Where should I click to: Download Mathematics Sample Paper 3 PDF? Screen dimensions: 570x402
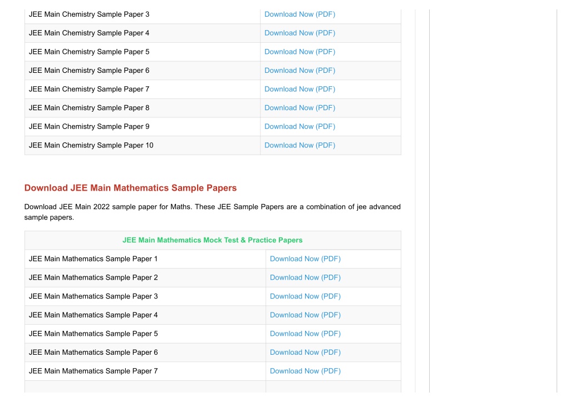point(305,296)
